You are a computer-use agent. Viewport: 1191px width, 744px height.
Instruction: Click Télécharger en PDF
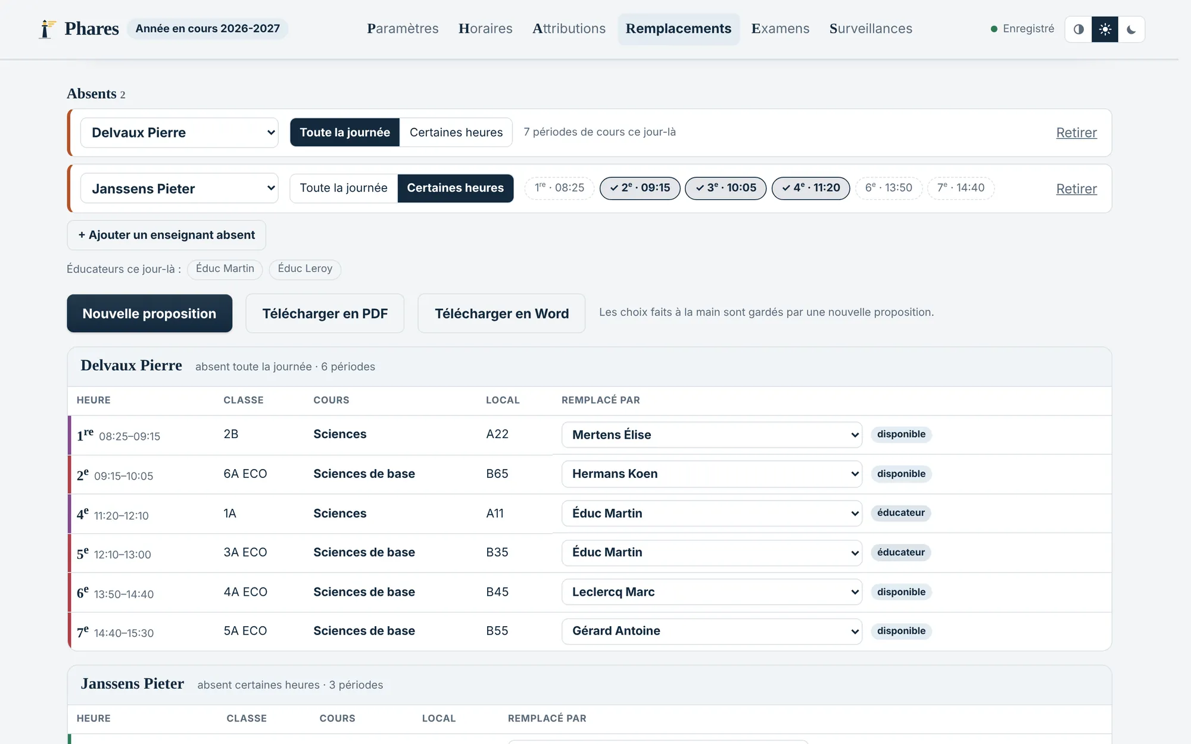(x=325, y=314)
